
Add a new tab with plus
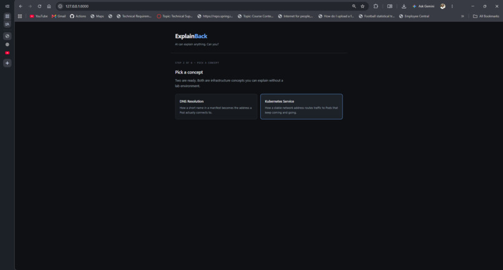coord(7,63)
